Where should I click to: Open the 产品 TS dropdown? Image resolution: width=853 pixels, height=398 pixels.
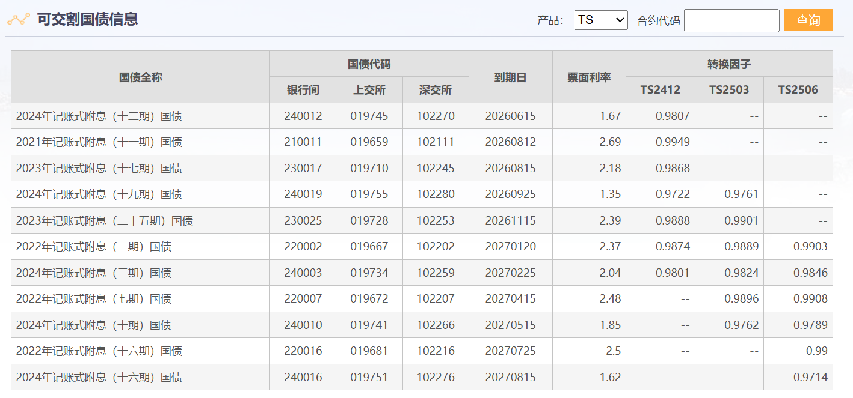tap(600, 20)
